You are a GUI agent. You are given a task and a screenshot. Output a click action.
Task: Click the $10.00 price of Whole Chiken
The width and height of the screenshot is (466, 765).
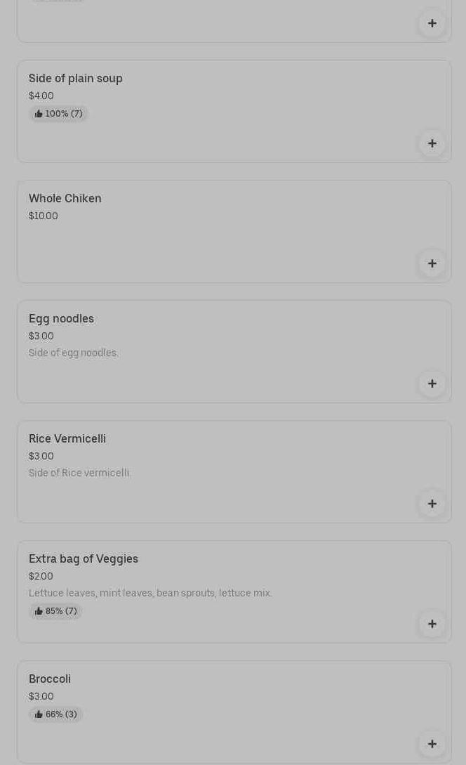44,216
